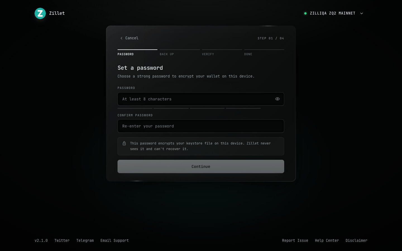This screenshot has height=251, width=402.
Task: Click the 'STEP 01 / 04' indicator text
Action: [271, 38]
